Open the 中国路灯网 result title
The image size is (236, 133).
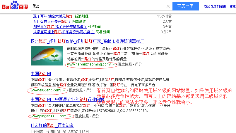coord(41,73)
